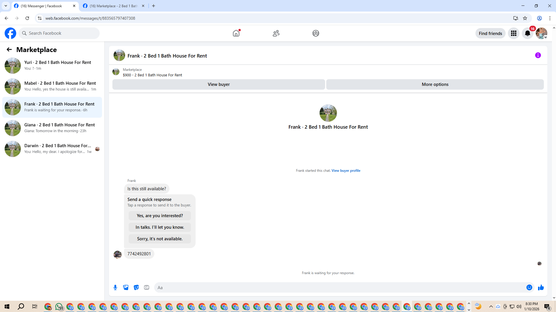Click the More options button
Viewport: 556px width, 312px height.
click(x=435, y=84)
